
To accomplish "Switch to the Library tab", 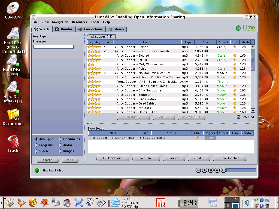I will [x=116, y=29].
